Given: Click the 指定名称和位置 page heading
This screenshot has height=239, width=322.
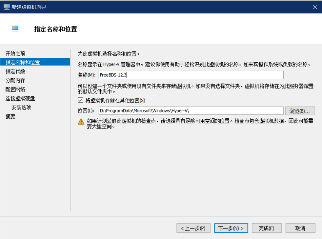Looking at the screenshot, I should tap(55, 29).
